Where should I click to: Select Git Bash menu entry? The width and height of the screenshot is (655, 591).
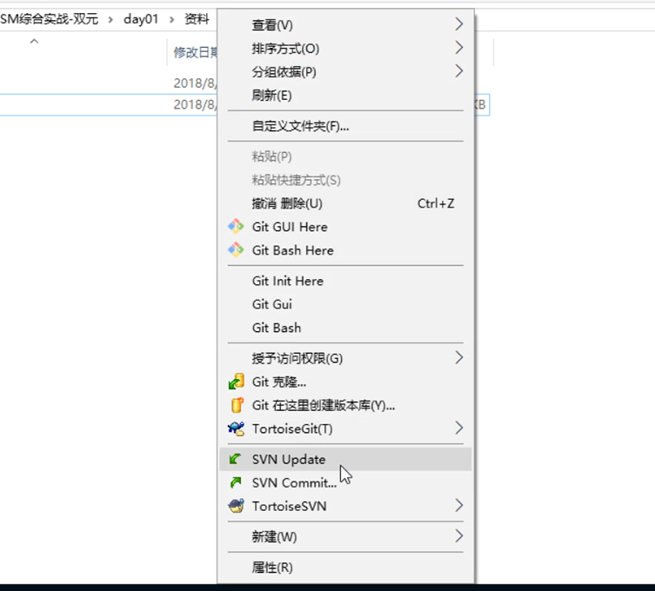[345, 328]
